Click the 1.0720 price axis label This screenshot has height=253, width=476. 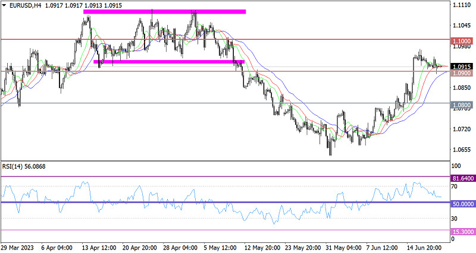pyautogui.click(x=461, y=129)
